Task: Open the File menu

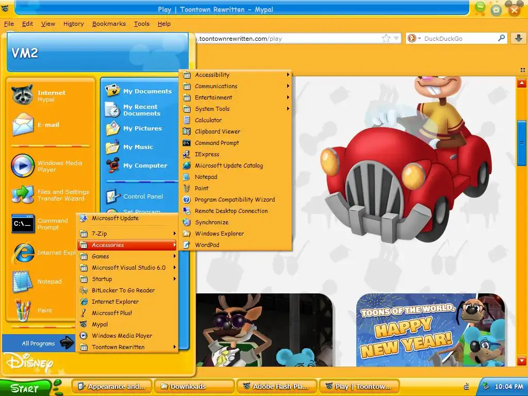Action: tap(9, 24)
